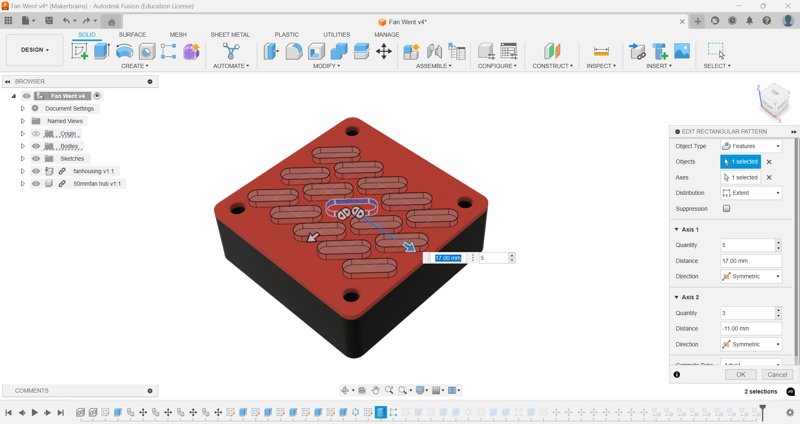Activate the Pan tool in navigation bar

click(x=375, y=390)
